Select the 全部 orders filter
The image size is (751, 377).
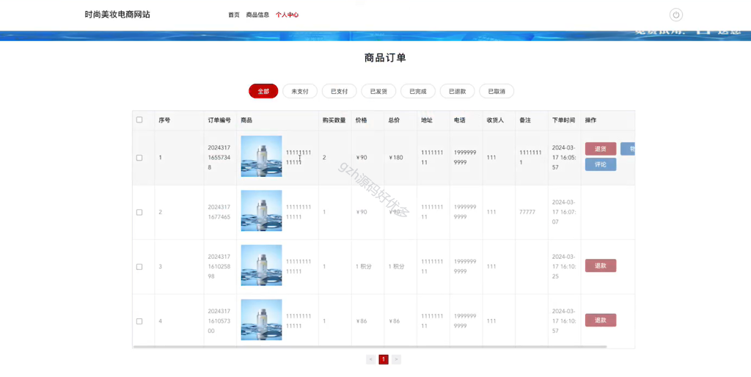[x=263, y=91]
